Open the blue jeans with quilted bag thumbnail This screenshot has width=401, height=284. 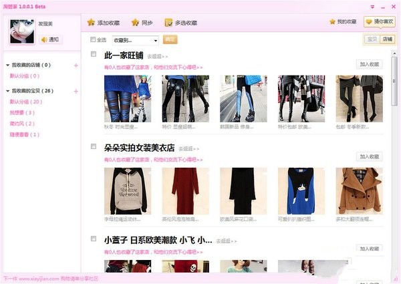(x=243, y=99)
